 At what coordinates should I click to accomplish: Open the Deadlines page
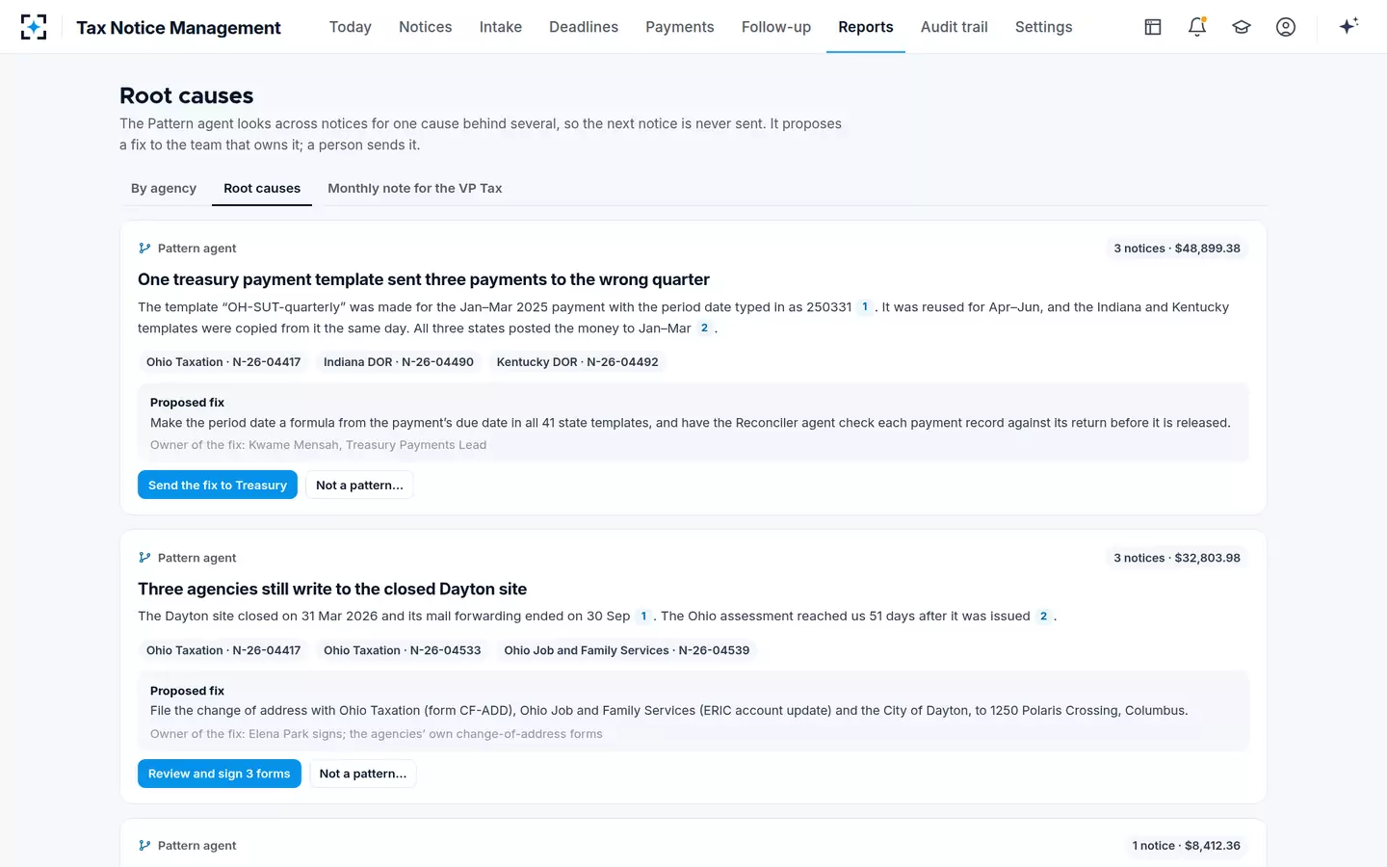point(584,27)
